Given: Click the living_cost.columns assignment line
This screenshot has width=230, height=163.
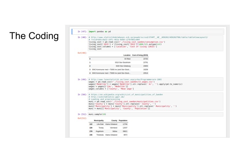Looking at the screenshot, I should click(123, 47).
